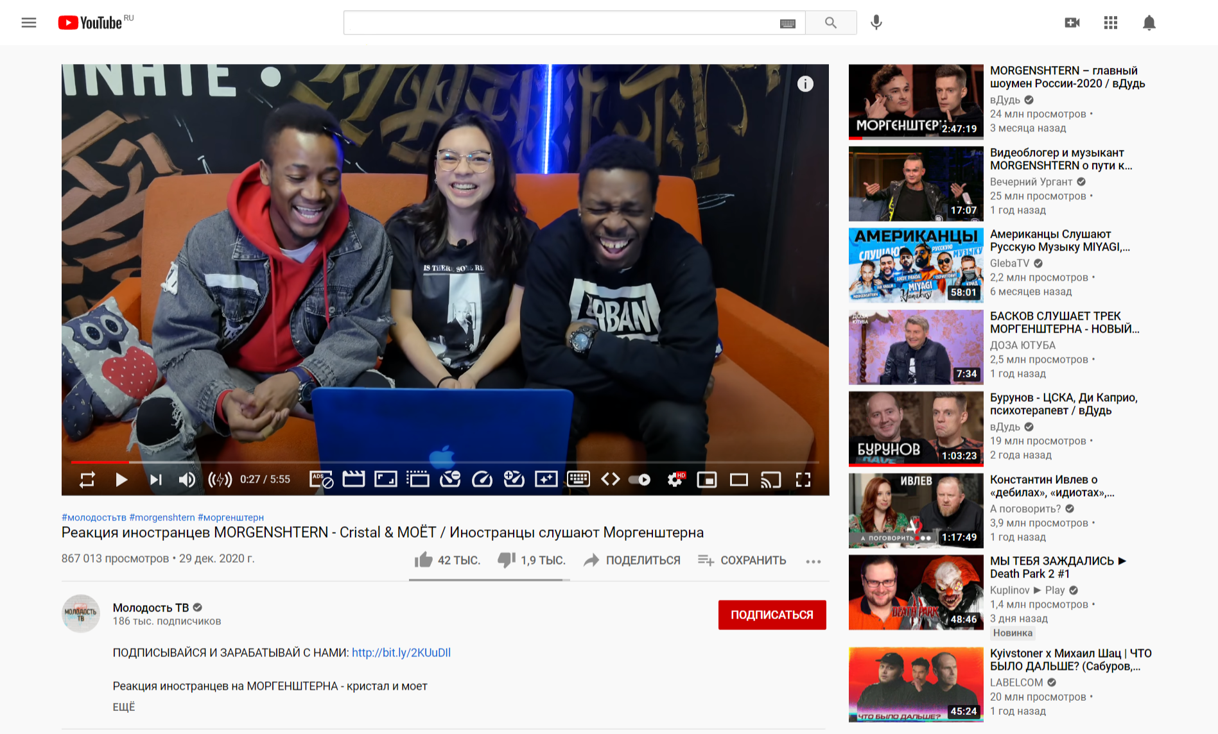Dislike the video with 1,9 ТЫС.
Screen dimensions: 1218x734
531,560
